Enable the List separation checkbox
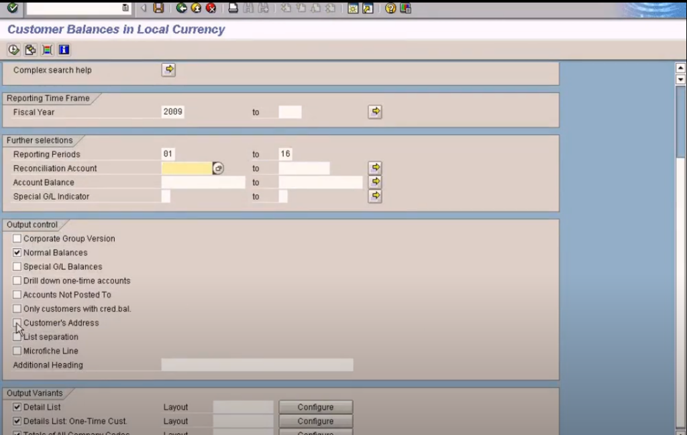This screenshot has width=687, height=435. 17,336
